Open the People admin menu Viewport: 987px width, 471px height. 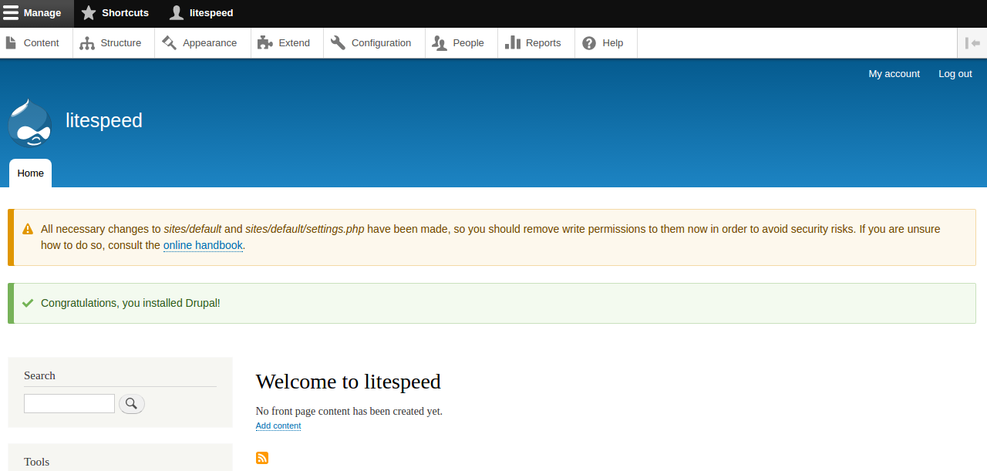461,43
